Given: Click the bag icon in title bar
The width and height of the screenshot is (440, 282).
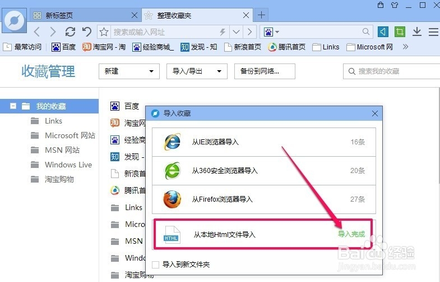Looking at the screenshot, I should [x=381, y=5].
